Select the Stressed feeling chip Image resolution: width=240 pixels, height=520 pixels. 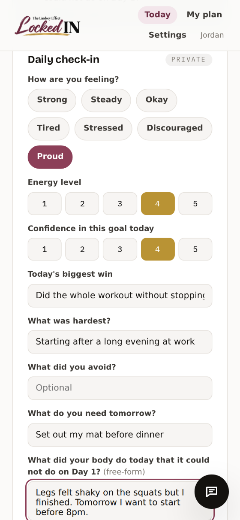(103, 128)
